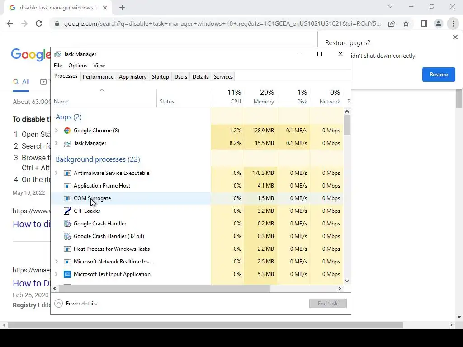
Task: Click the Chrome tab search chevron
Action: pyautogui.click(x=390, y=6)
